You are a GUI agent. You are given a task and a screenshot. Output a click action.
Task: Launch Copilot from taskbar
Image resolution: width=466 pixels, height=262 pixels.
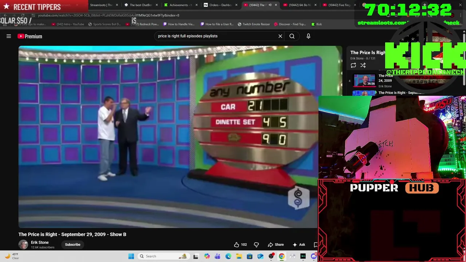[207, 256]
